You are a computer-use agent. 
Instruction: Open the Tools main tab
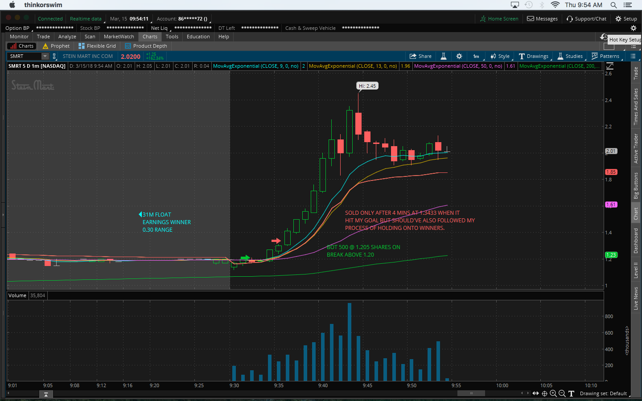pos(172,37)
